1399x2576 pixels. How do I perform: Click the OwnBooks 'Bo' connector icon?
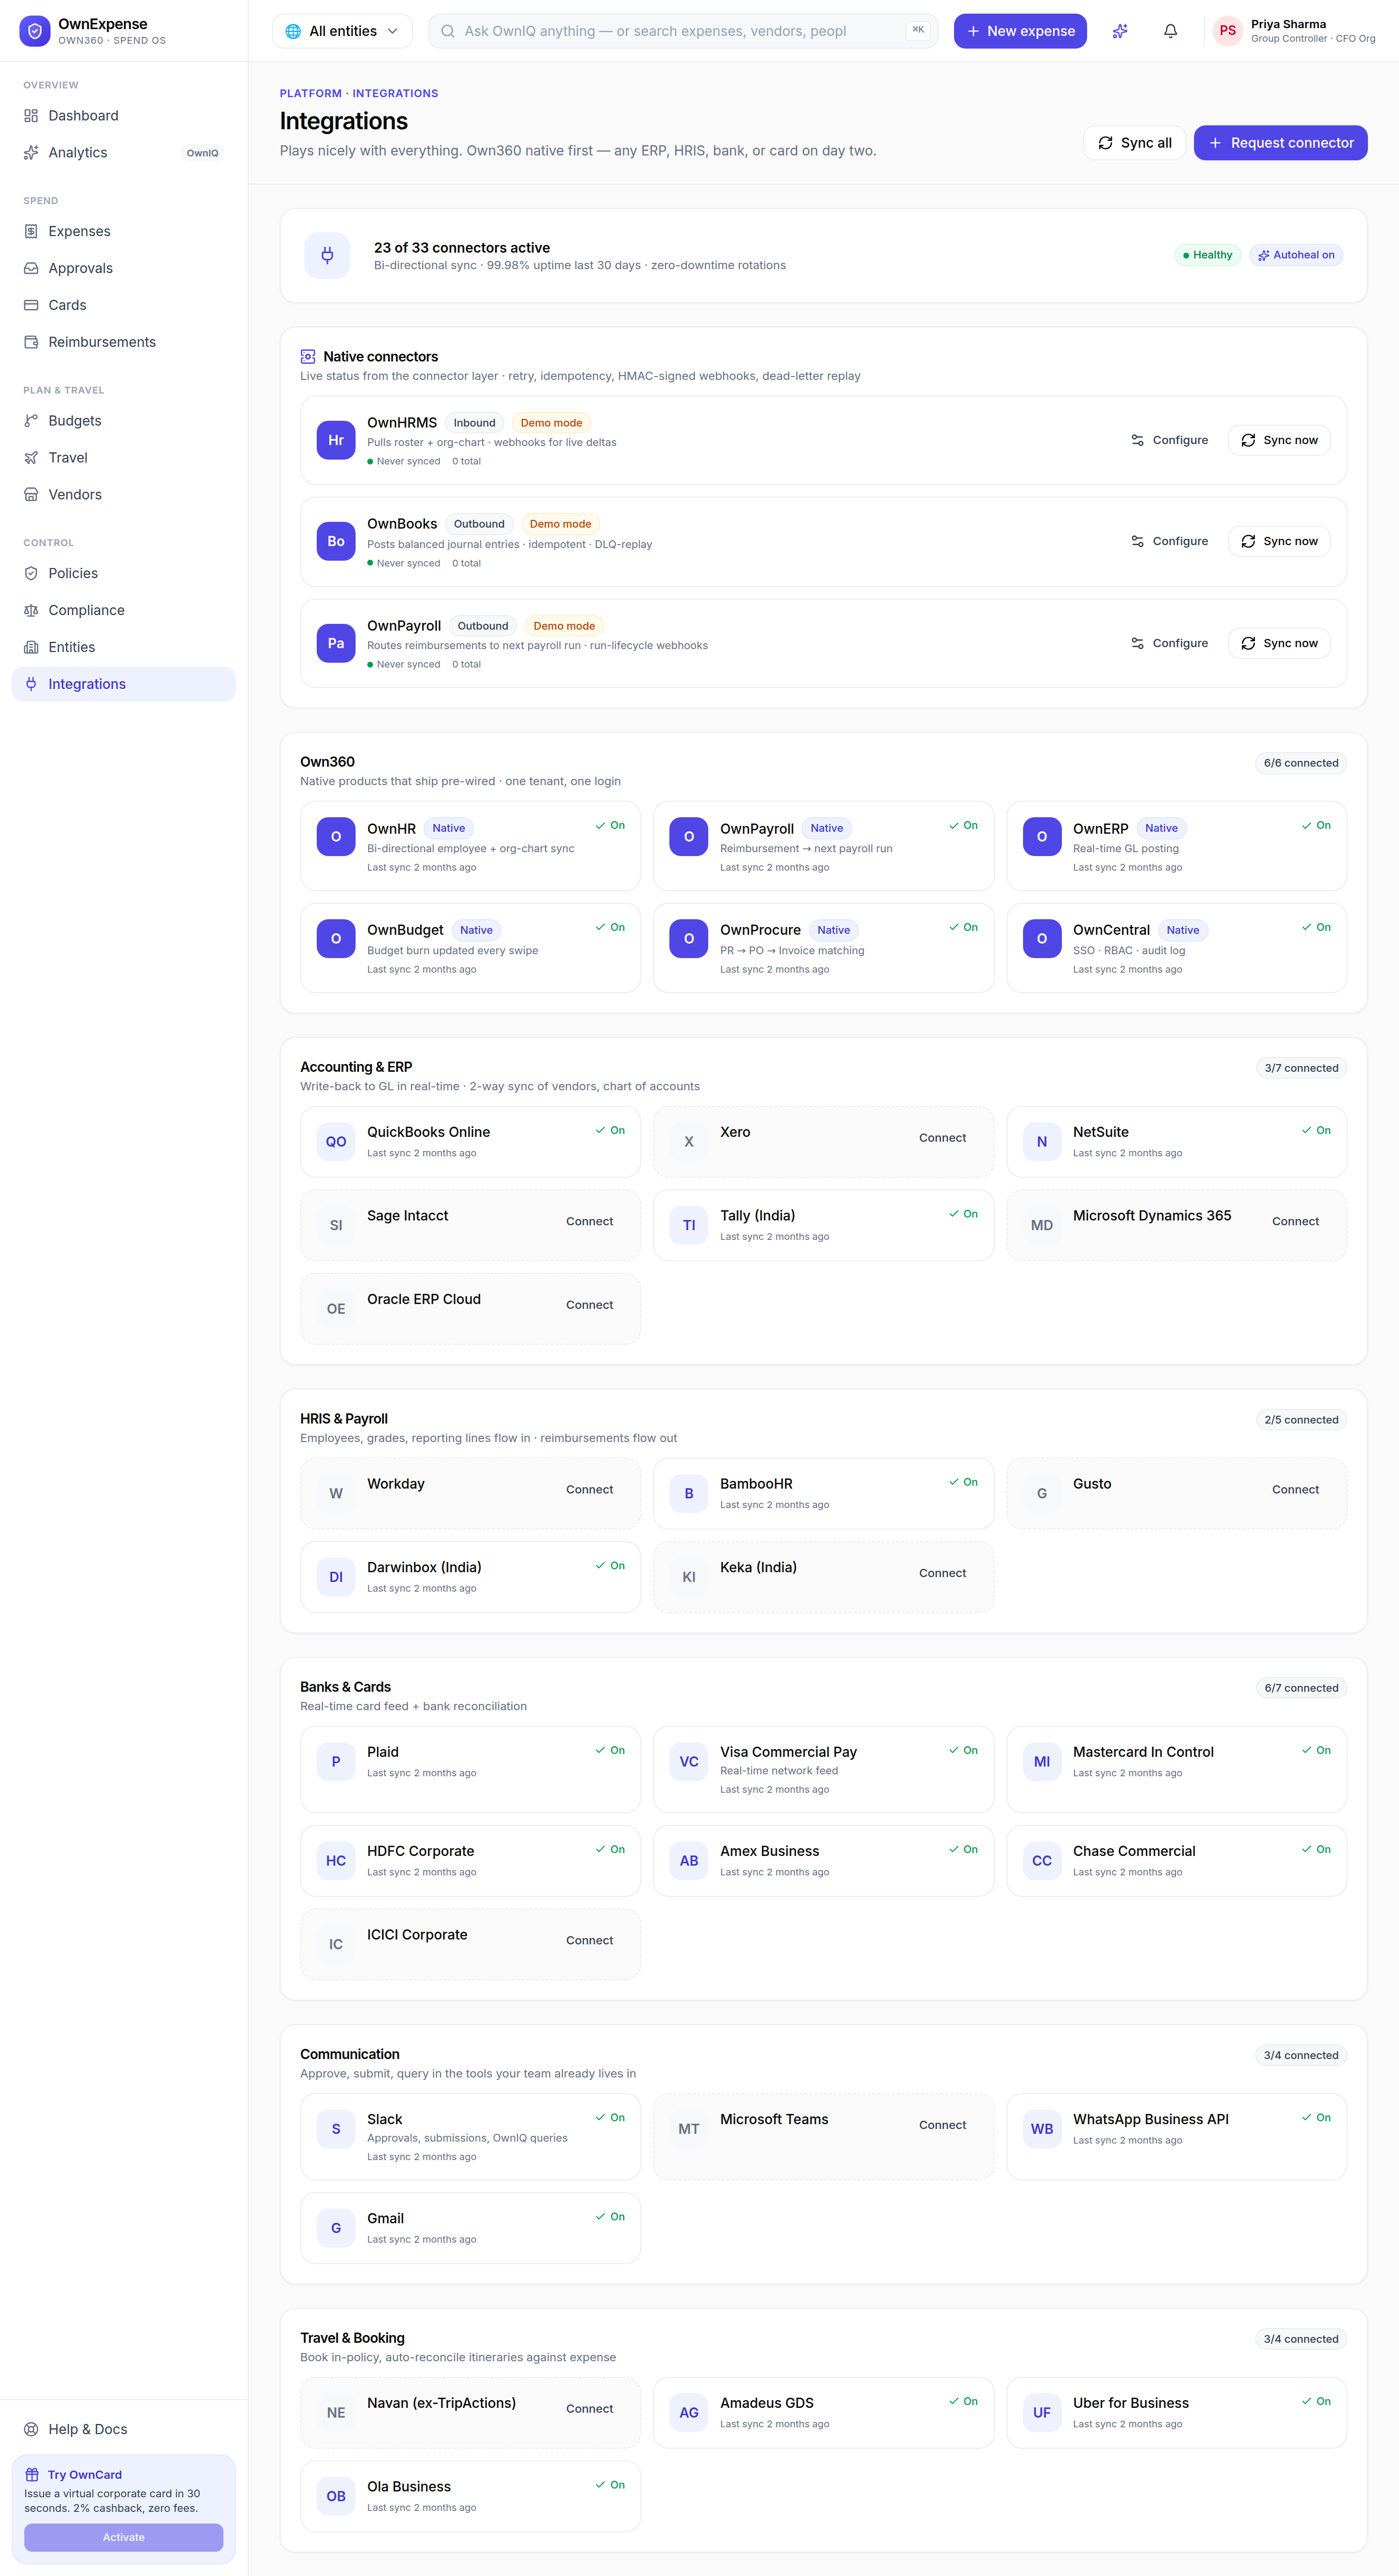336,541
